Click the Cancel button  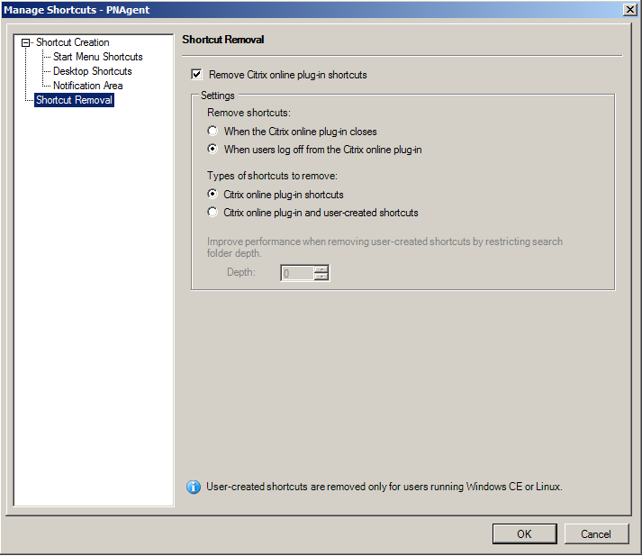click(x=596, y=533)
